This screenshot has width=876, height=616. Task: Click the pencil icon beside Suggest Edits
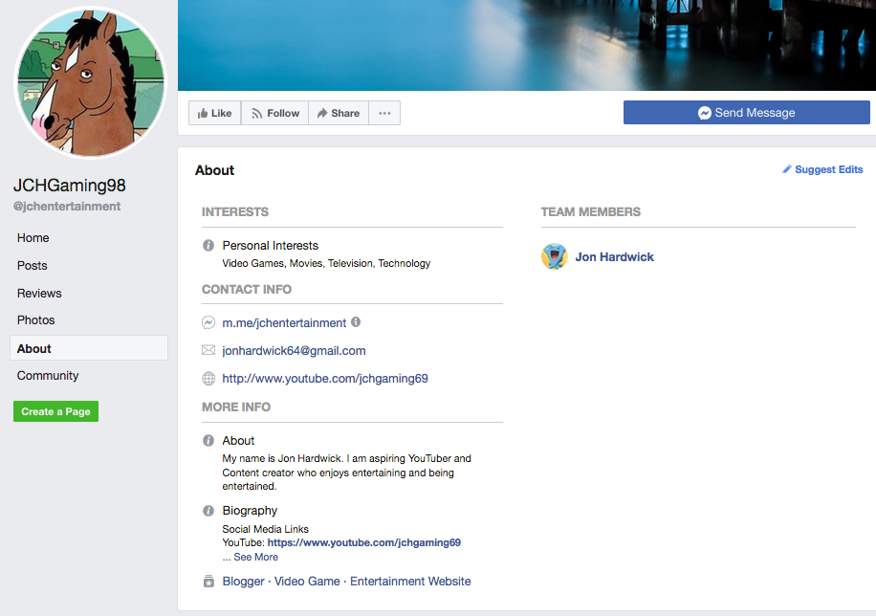pos(787,169)
